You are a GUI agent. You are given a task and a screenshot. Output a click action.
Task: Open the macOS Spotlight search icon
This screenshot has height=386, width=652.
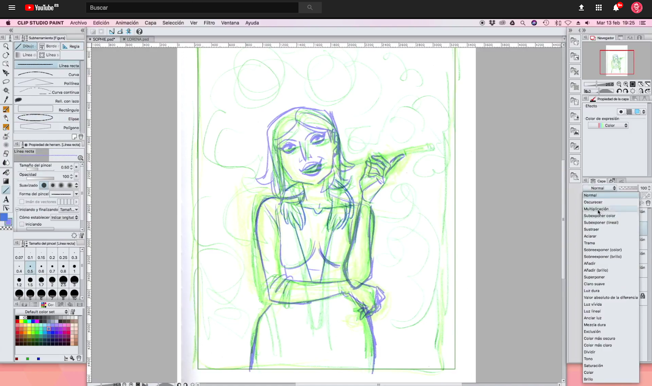click(x=523, y=23)
